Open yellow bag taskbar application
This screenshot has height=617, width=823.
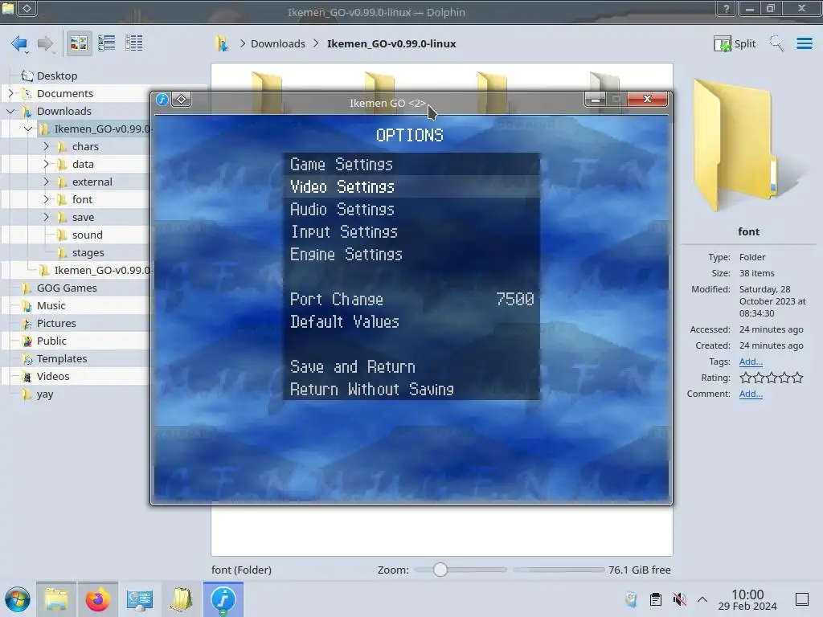point(181,599)
